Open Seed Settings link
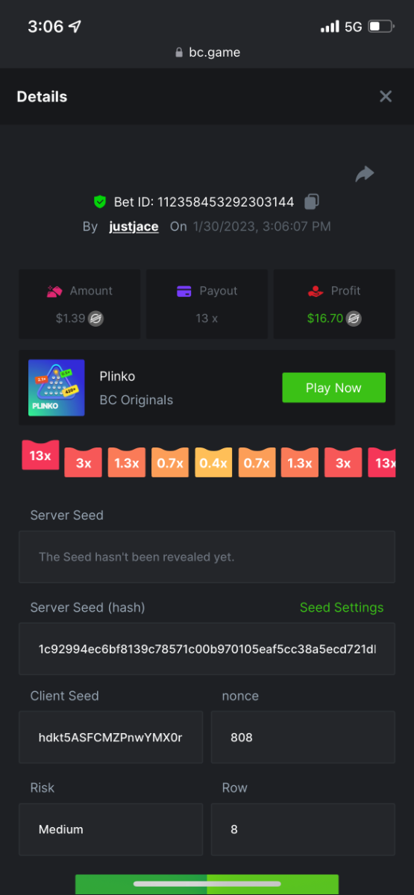This screenshot has height=895, width=414. point(342,607)
